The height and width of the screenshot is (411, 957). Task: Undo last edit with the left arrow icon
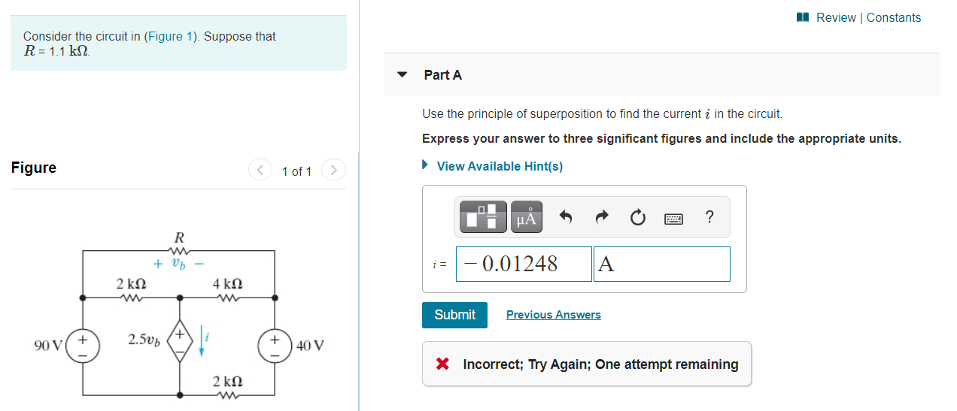[x=566, y=218]
